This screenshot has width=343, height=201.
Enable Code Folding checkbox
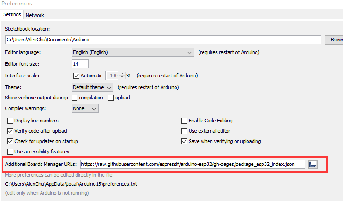[x=184, y=121]
